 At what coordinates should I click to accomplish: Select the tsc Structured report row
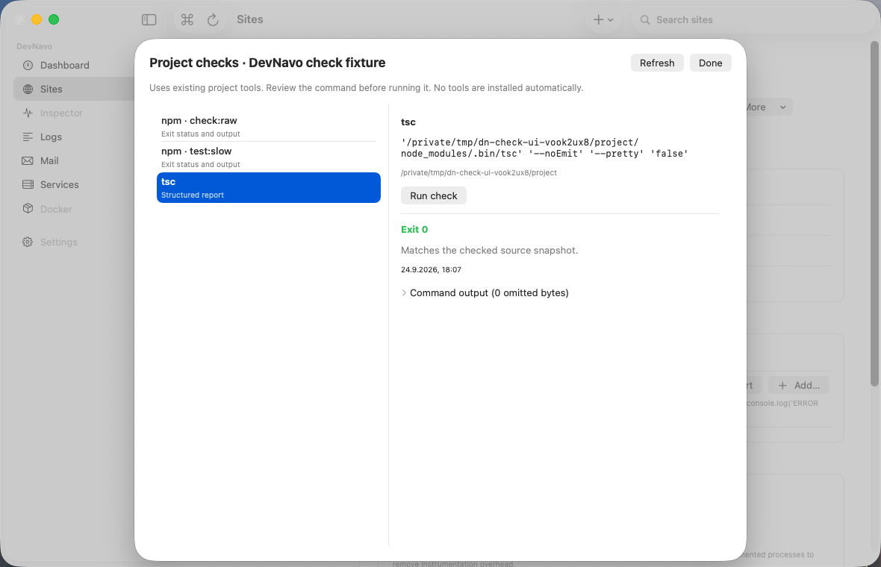point(269,187)
